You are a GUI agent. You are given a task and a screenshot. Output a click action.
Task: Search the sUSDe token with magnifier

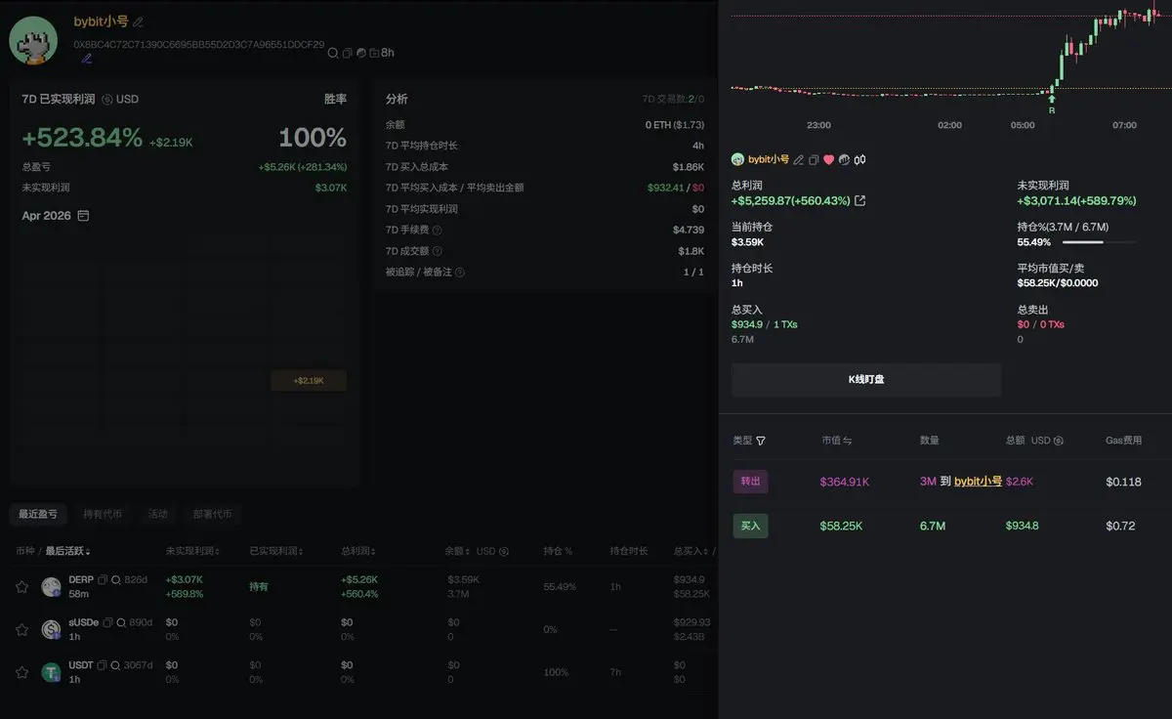point(121,622)
